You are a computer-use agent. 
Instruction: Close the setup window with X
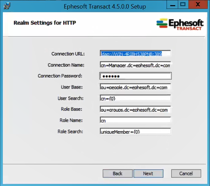click(x=198, y=5)
